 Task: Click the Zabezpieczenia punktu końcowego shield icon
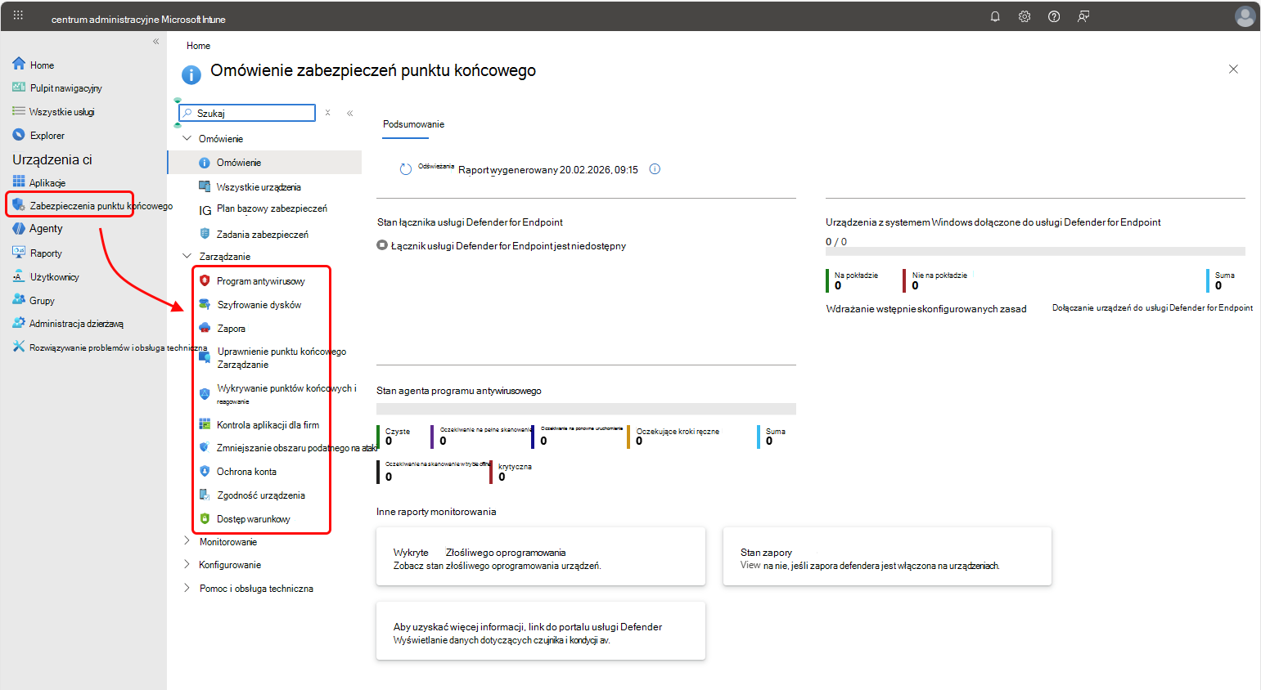(x=19, y=205)
